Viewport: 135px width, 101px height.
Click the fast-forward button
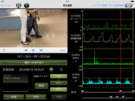41,50
